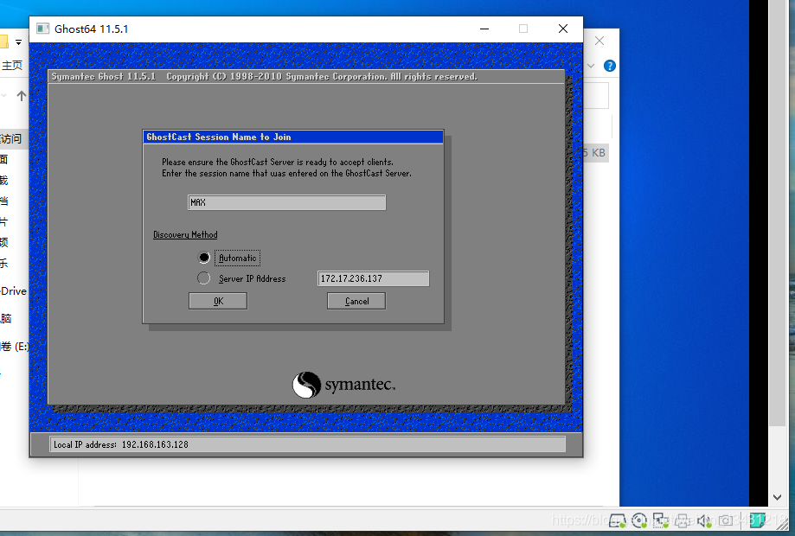Open OneDrive in the Explorer sidebar
The height and width of the screenshot is (536, 795).
pos(14,291)
